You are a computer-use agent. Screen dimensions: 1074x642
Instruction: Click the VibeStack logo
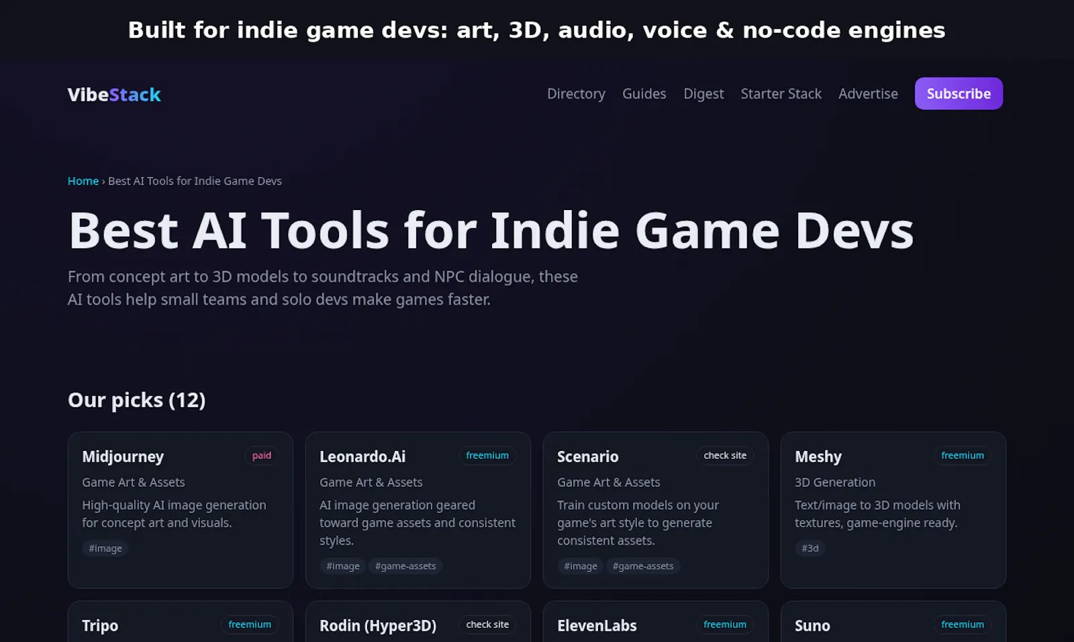click(x=114, y=95)
